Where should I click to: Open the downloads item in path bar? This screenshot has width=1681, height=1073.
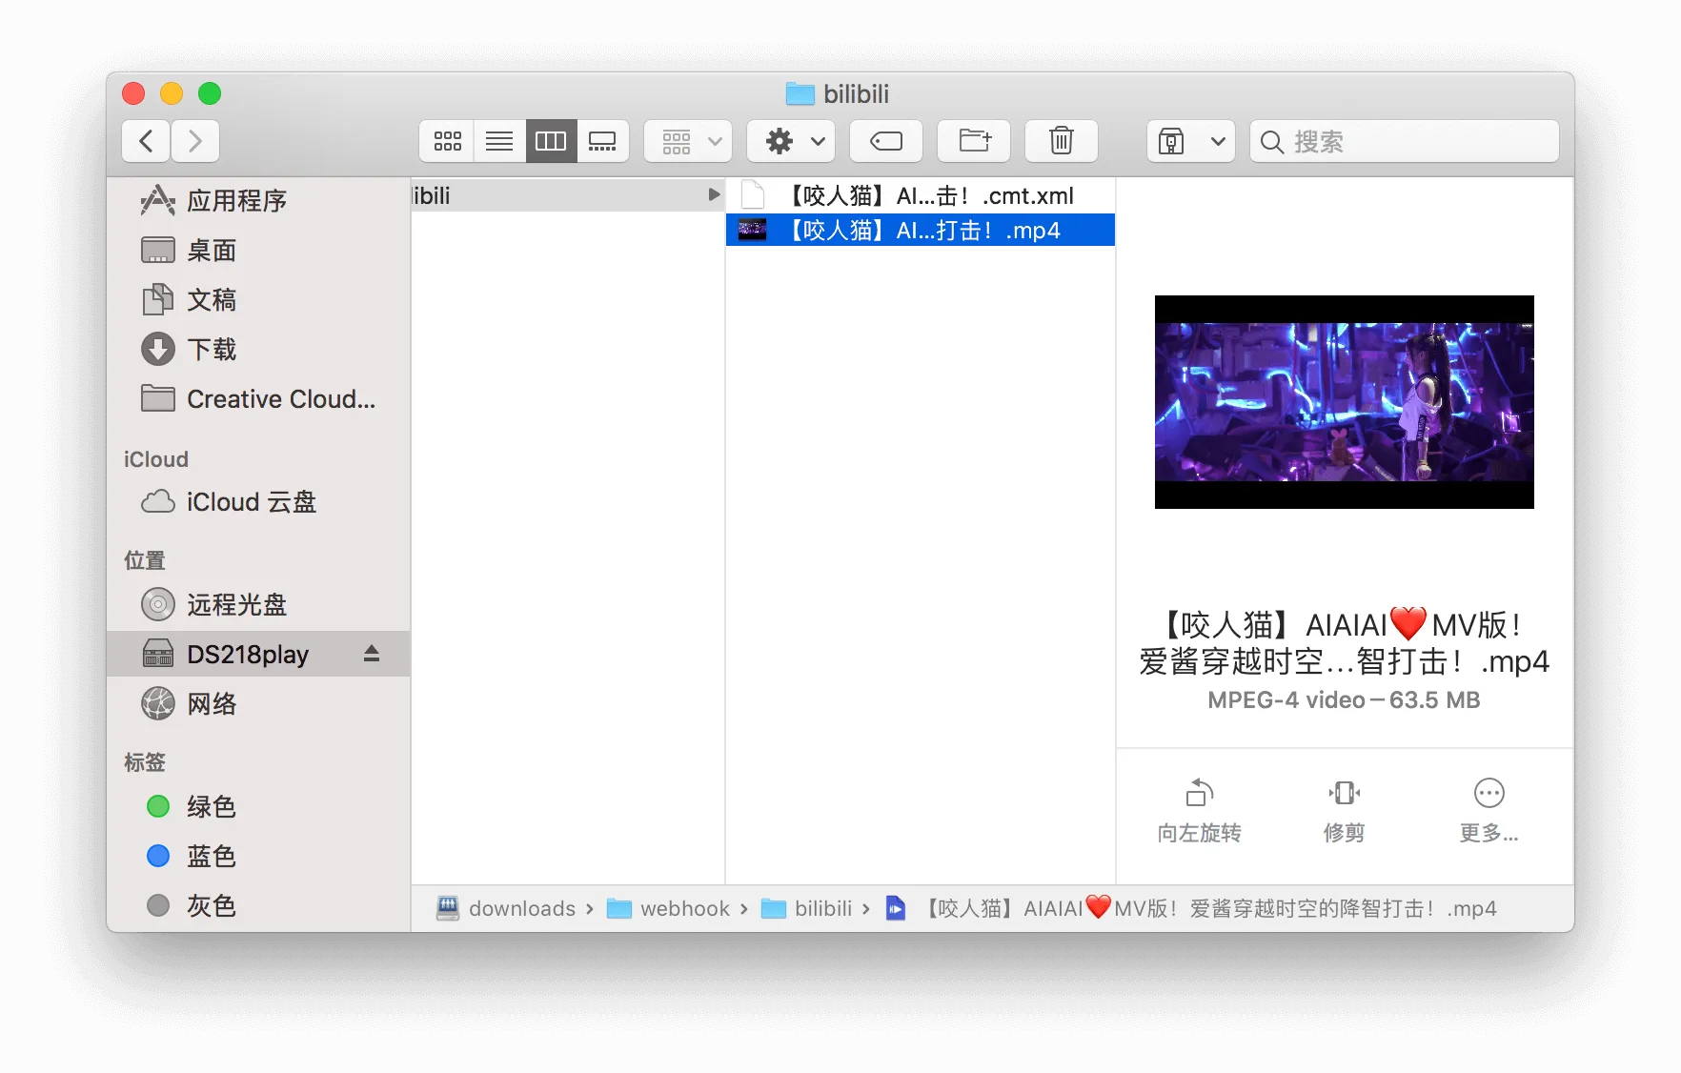pos(522,908)
